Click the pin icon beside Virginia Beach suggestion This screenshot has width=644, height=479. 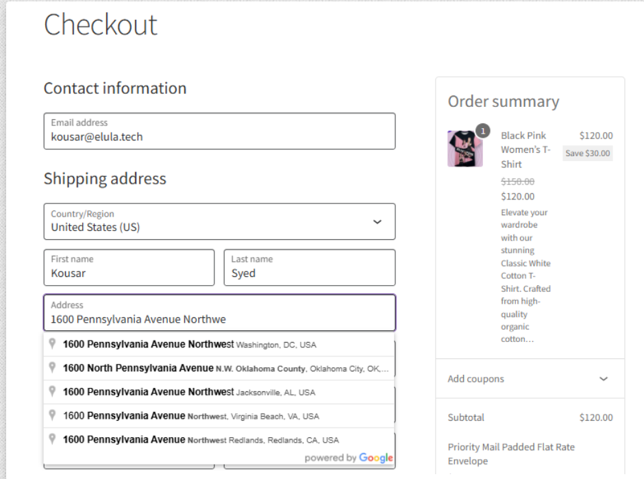point(52,415)
